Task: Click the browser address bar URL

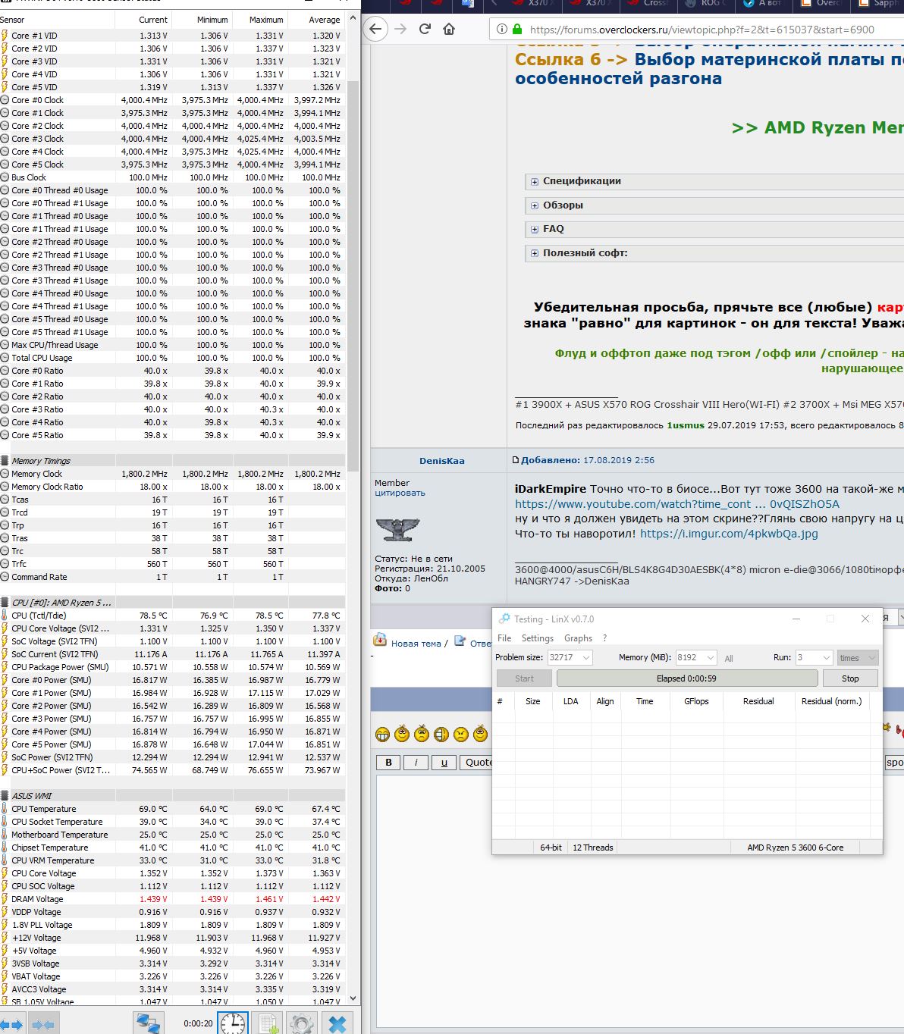Action: [x=702, y=30]
